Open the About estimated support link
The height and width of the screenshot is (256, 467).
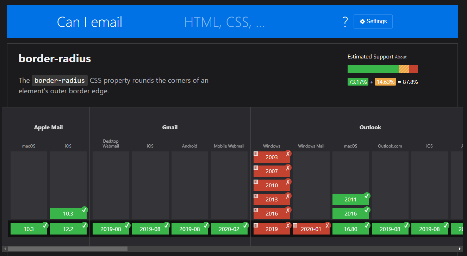point(400,57)
